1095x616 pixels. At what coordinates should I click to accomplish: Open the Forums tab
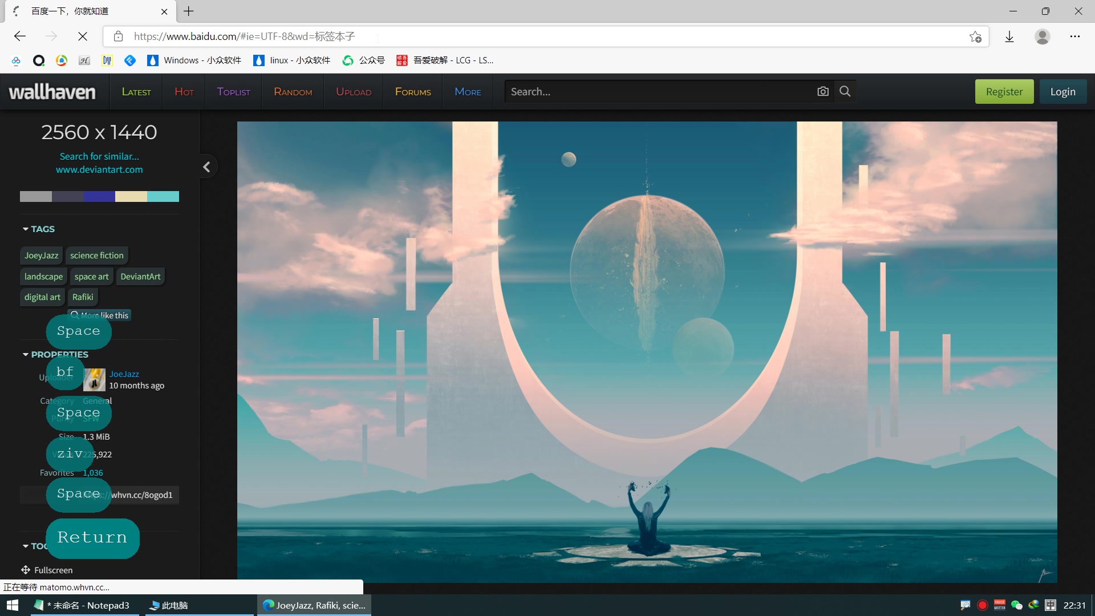(413, 92)
